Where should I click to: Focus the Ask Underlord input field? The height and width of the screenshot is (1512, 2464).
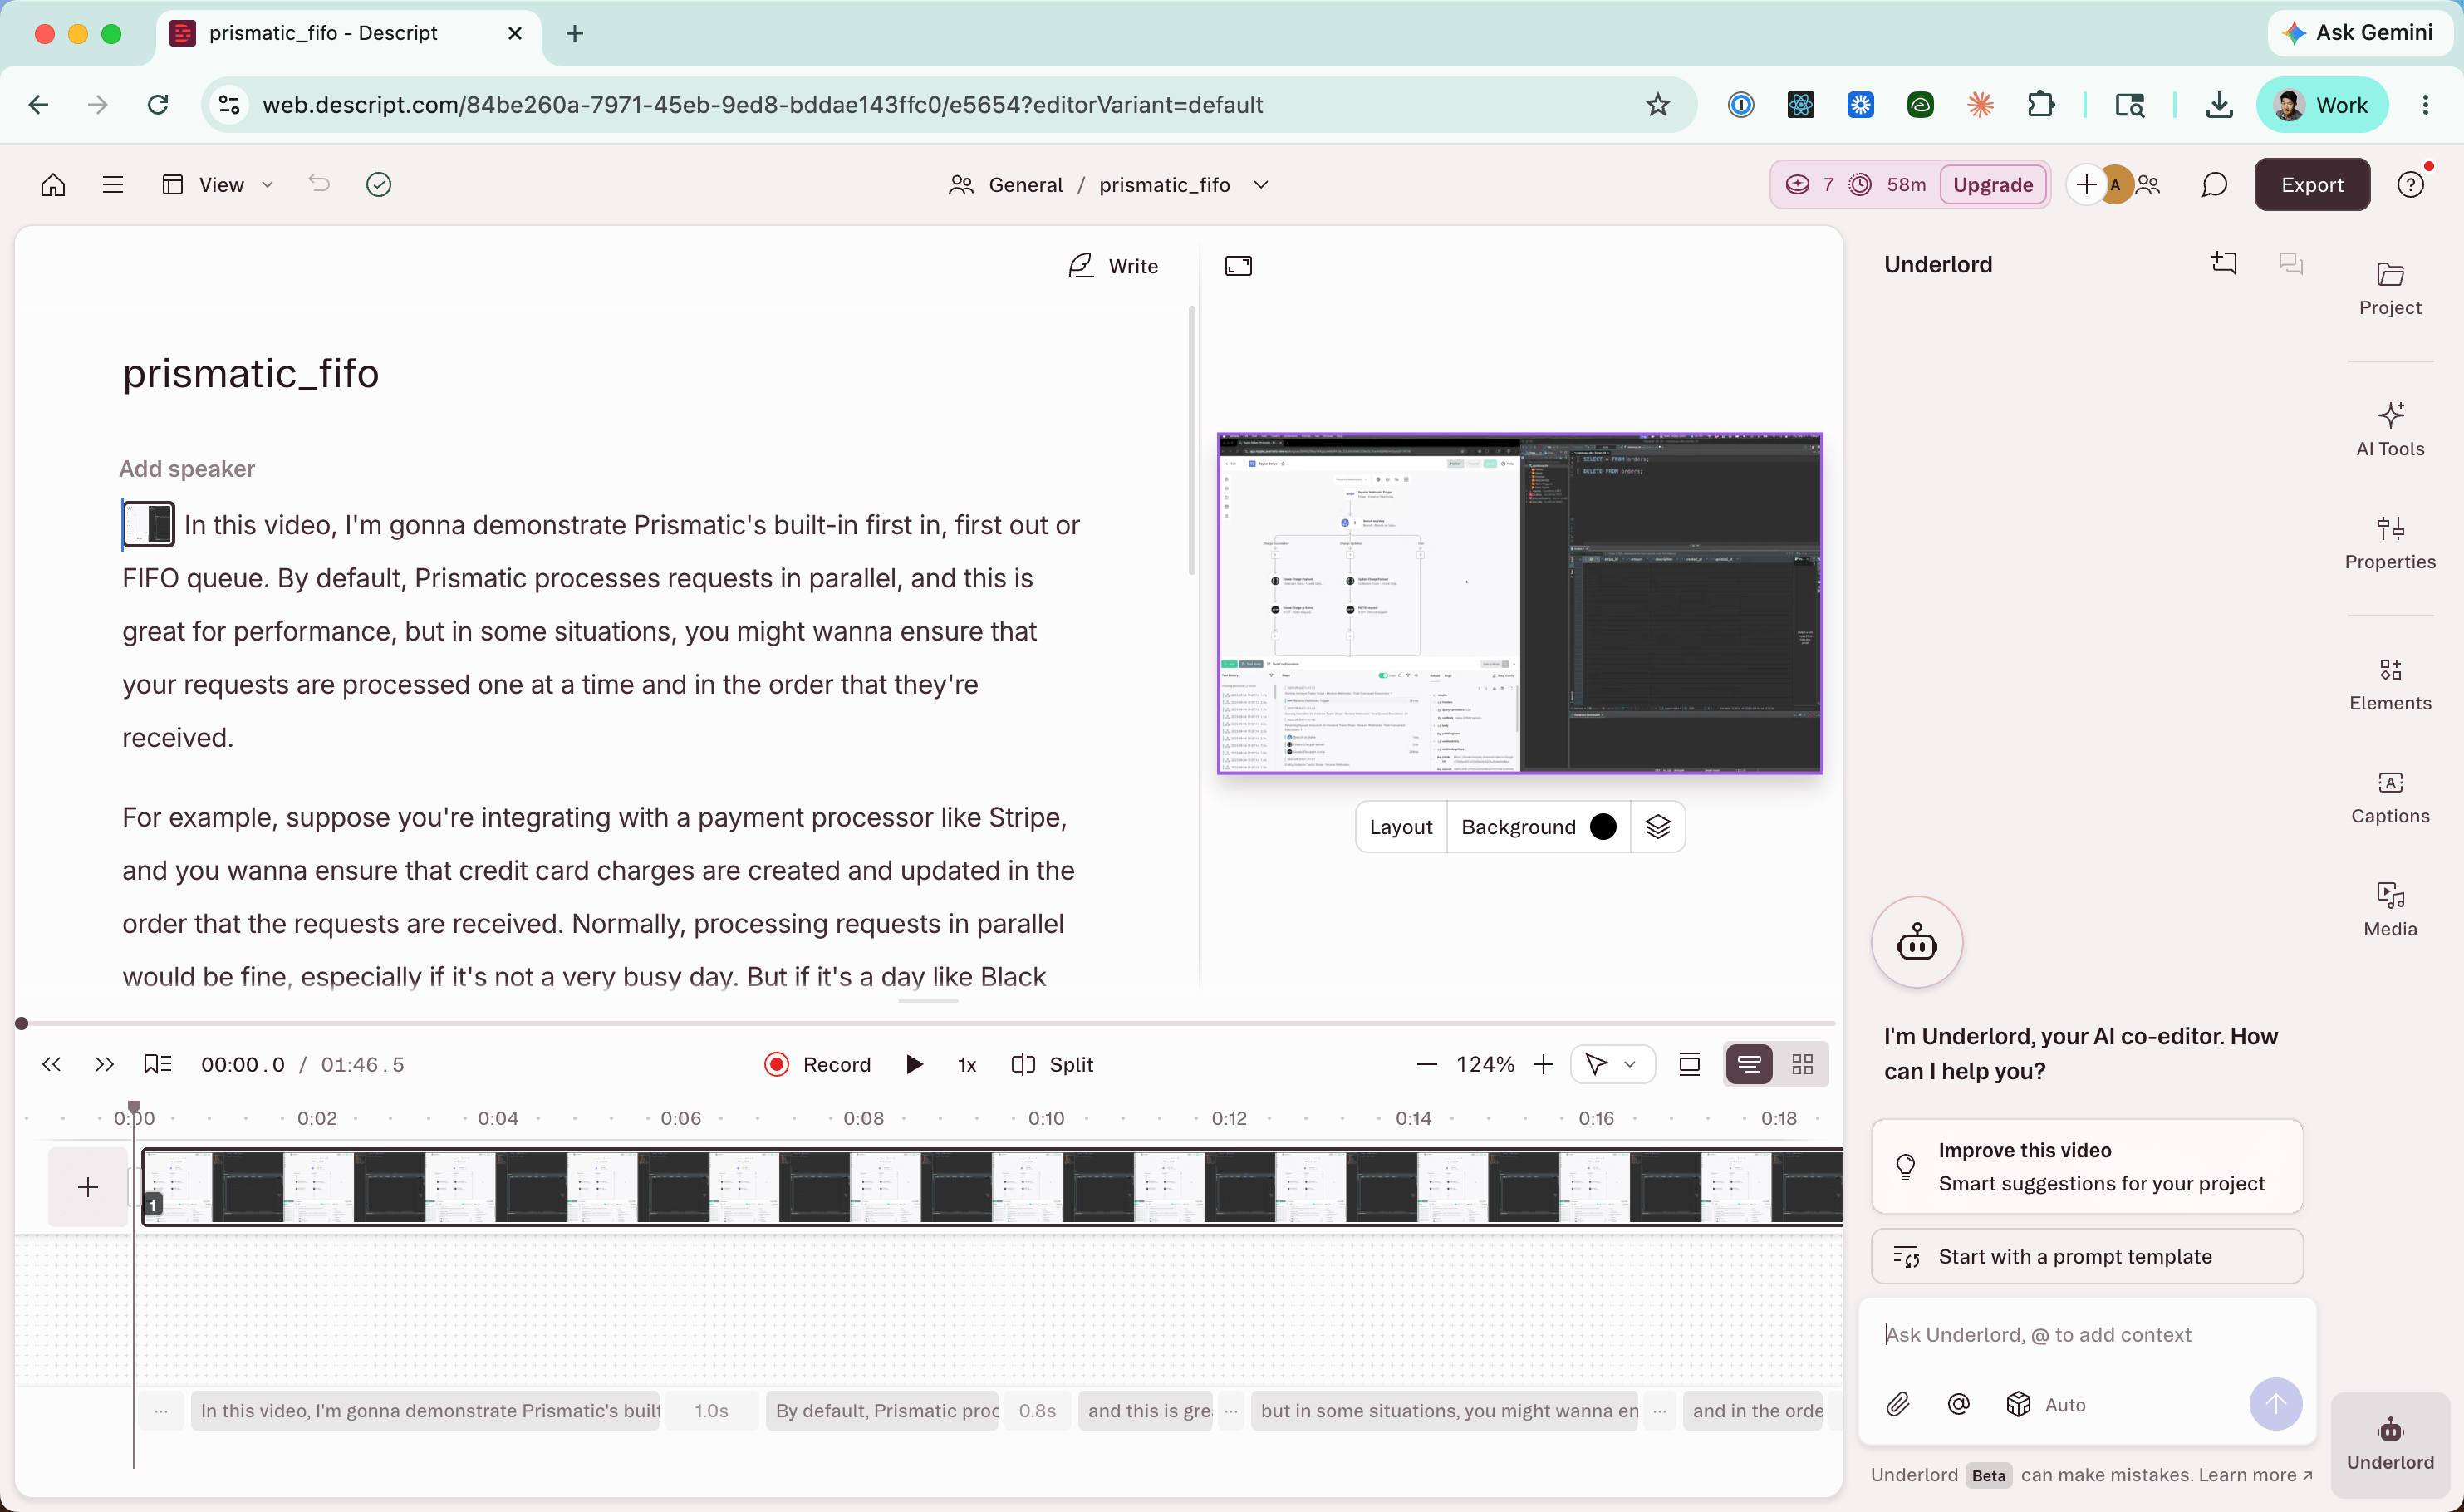click(2086, 1334)
